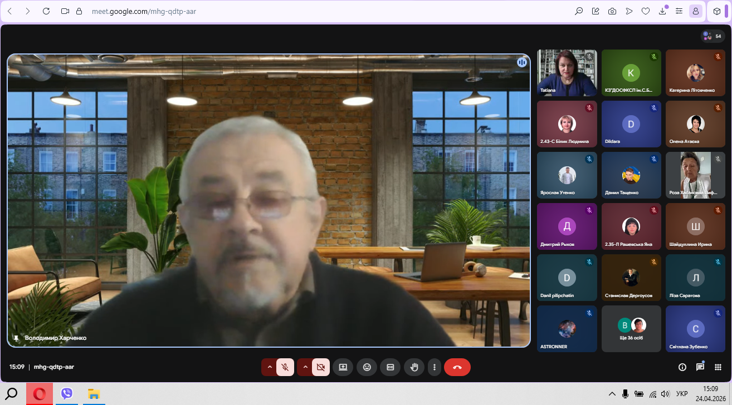This screenshot has width=732, height=405.
Task: Open browser downloads icon
Action: tap(662, 11)
